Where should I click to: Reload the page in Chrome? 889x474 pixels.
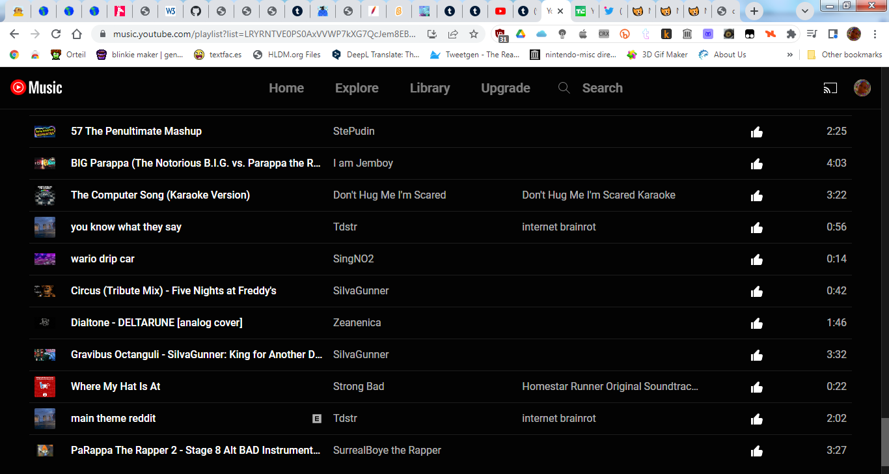(x=56, y=34)
